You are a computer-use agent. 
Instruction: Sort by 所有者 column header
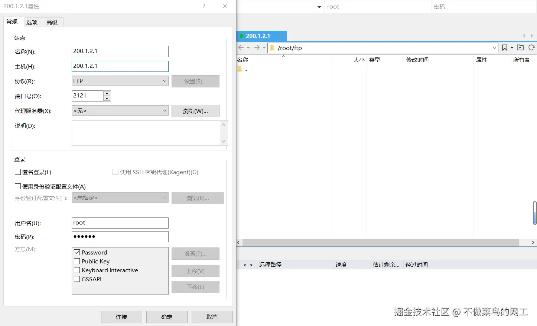pyautogui.click(x=524, y=60)
